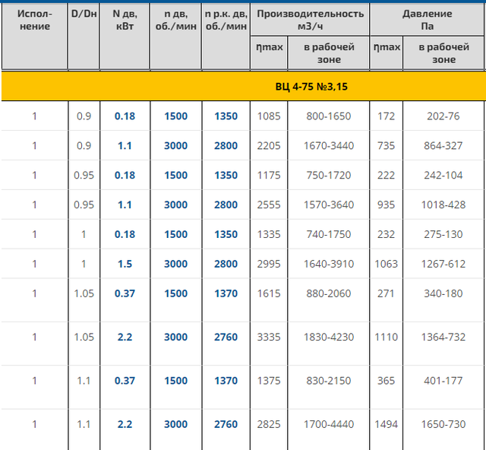Click the pressure range '1364-732'
This screenshot has height=450, width=486.
(444, 337)
